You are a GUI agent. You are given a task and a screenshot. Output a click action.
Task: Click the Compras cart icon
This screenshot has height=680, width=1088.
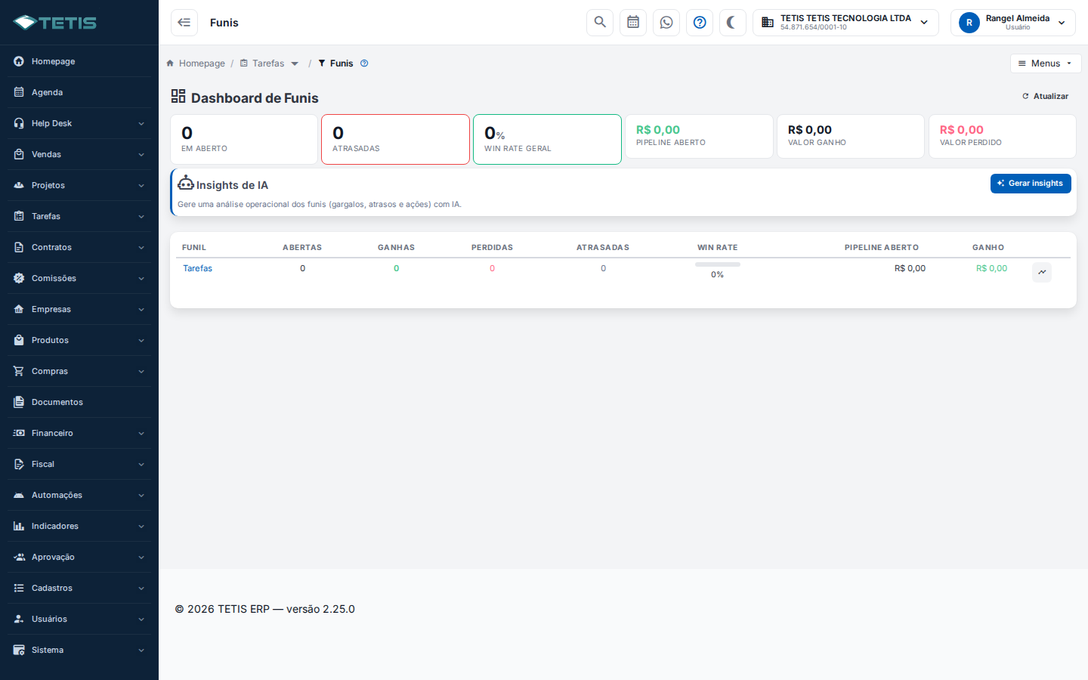tap(19, 371)
